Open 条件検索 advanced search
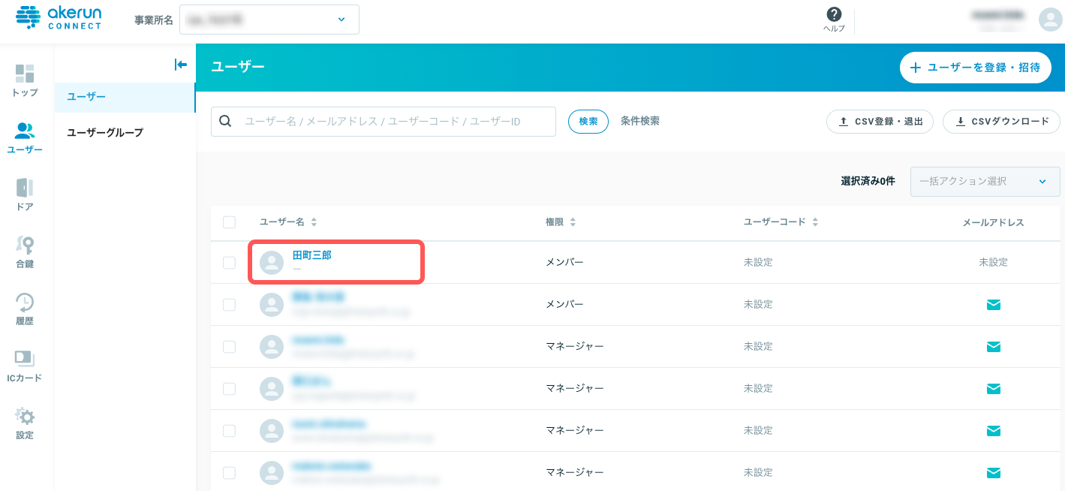1065x491 pixels. (640, 121)
